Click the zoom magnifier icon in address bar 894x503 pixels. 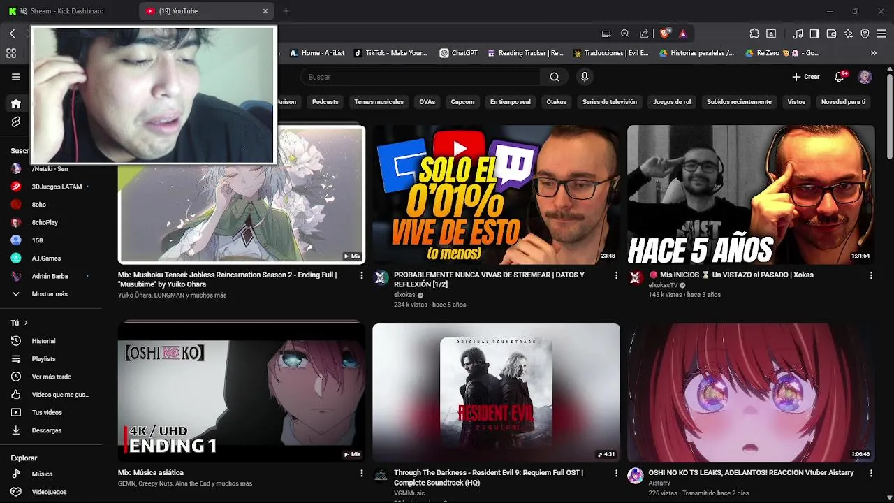tap(625, 34)
